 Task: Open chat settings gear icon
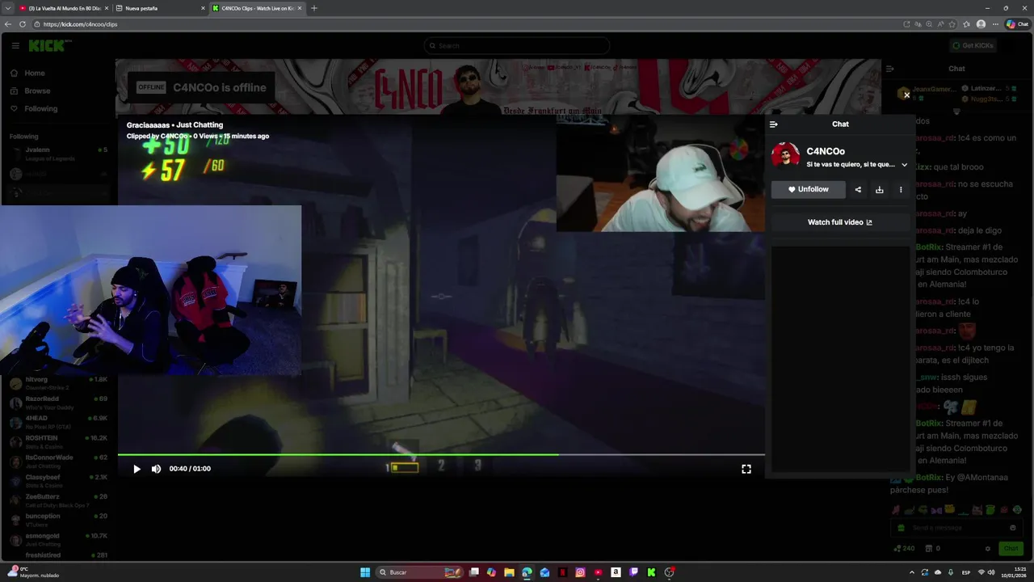point(987,548)
